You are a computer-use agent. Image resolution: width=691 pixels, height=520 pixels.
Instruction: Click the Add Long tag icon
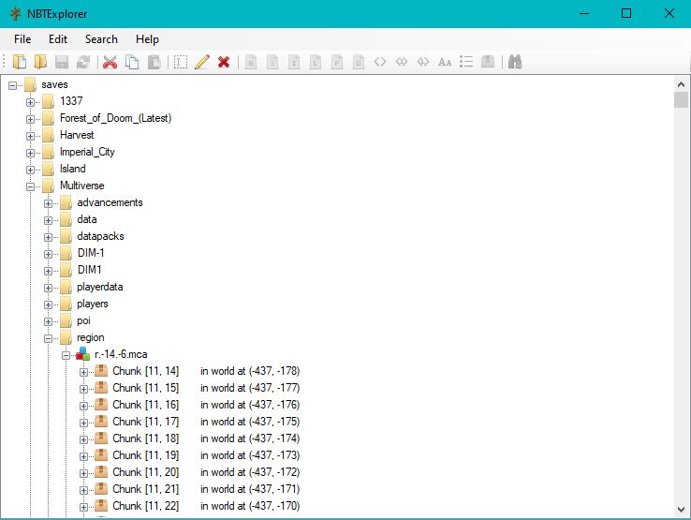[x=316, y=62]
